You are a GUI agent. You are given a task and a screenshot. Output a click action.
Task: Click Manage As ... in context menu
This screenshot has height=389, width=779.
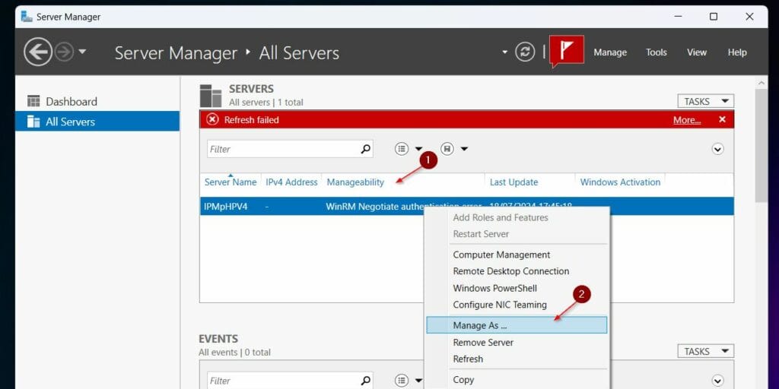point(517,325)
